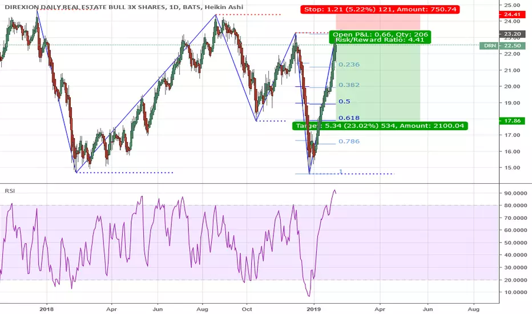Click the dark 23.20 price tag
This screenshot has height=314, width=532.
[x=512, y=34]
